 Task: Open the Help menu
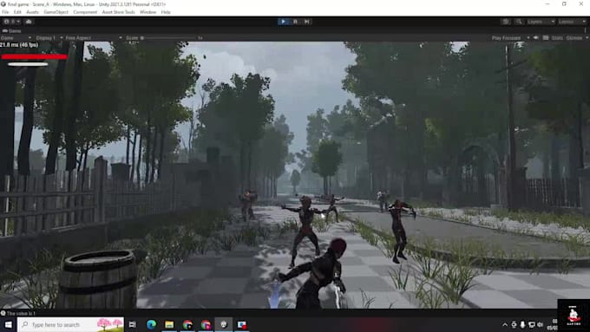(x=166, y=12)
